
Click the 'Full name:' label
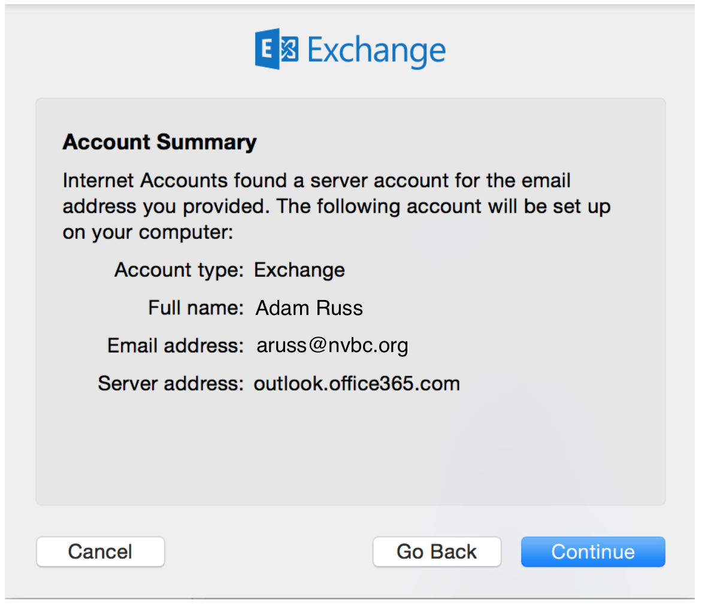click(196, 308)
